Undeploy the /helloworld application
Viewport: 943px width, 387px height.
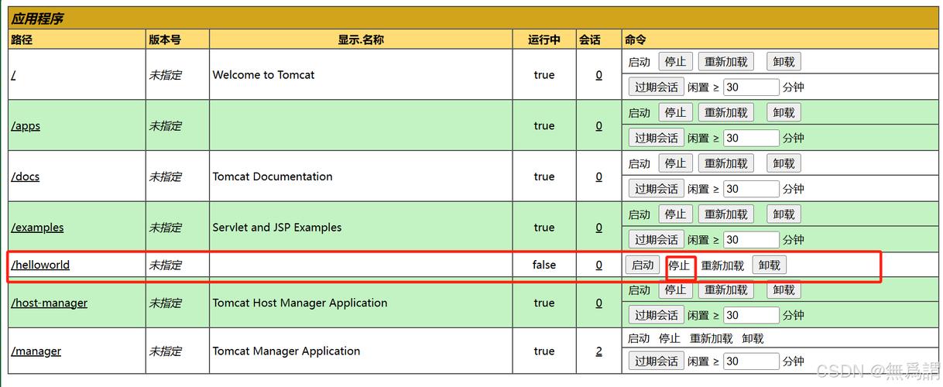click(770, 265)
